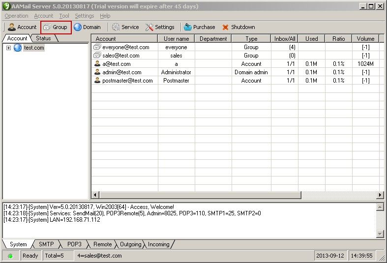The image size is (387, 263).
Task: Click the log panel scroll up arrow
Action: pyautogui.click(x=380, y=207)
